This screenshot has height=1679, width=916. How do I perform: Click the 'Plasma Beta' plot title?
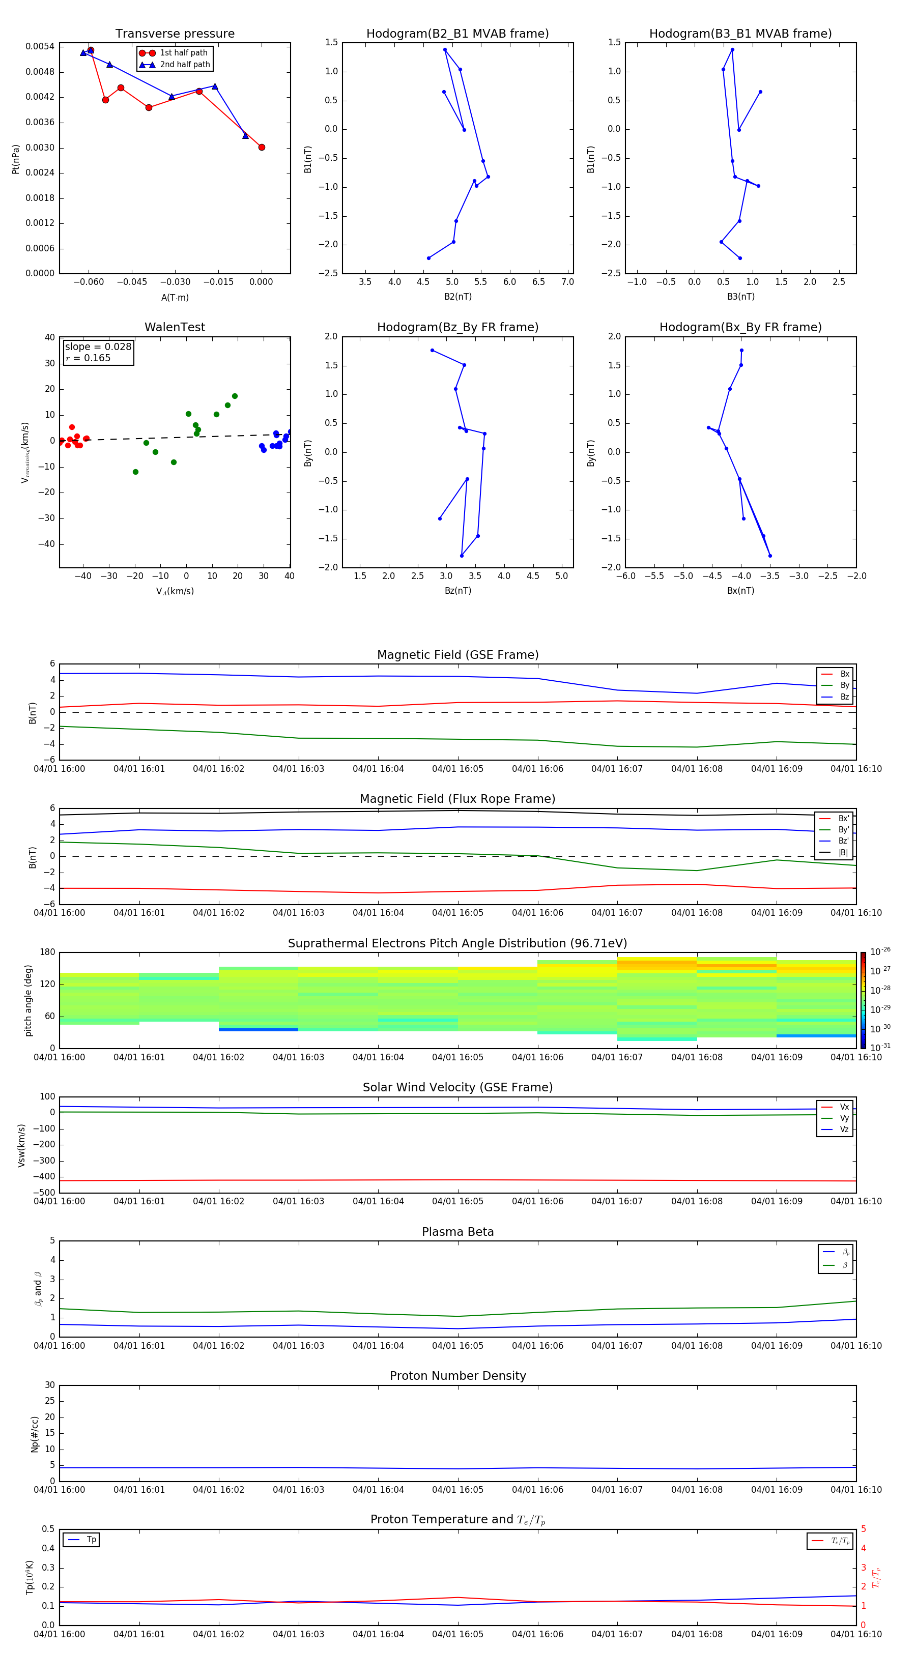click(x=457, y=1232)
